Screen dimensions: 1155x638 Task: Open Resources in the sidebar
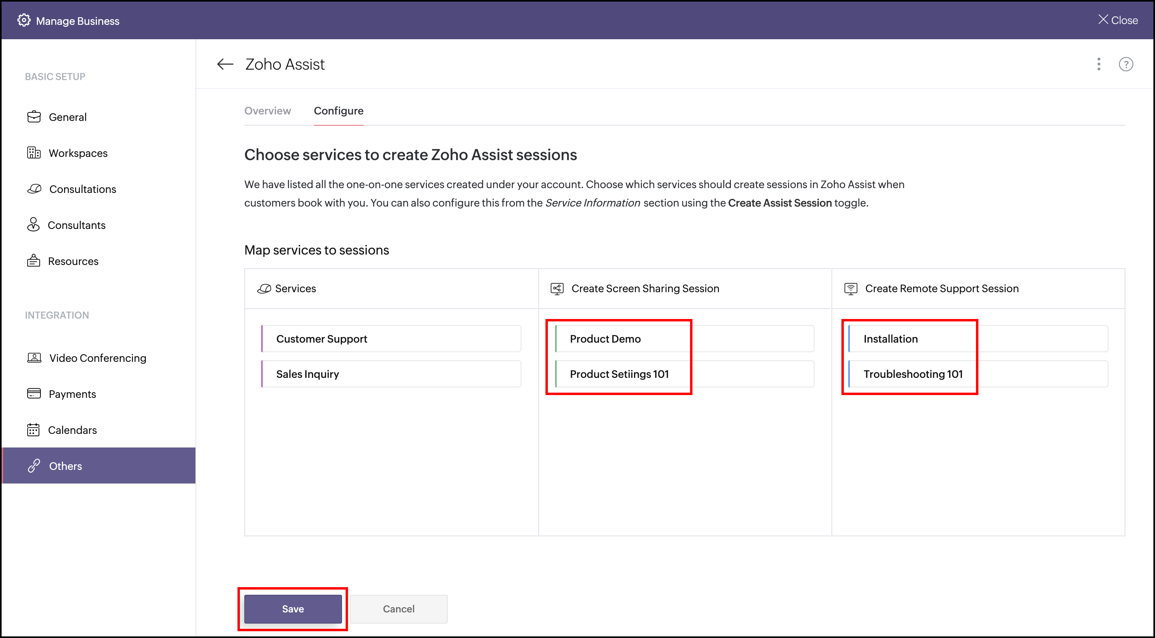click(73, 261)
